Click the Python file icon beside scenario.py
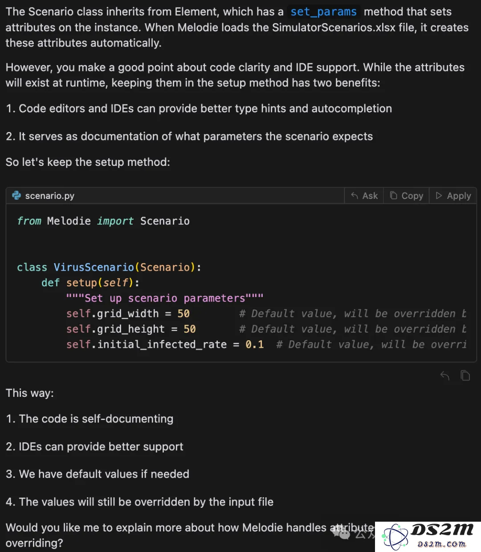This screenshot has height=552, width=481. [16, 195]
